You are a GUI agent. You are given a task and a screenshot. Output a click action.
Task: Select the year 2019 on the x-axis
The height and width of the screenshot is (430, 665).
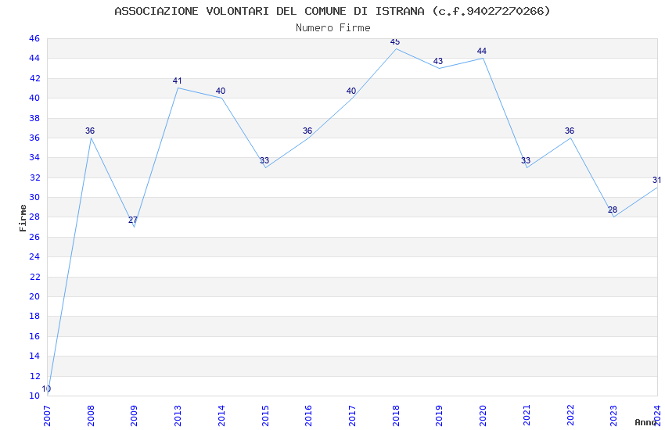(x=440, y=416)
